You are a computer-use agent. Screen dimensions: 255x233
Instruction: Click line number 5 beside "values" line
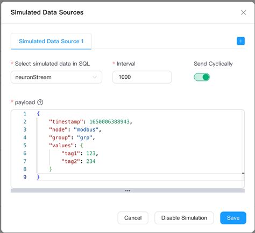tap(25, 146)
